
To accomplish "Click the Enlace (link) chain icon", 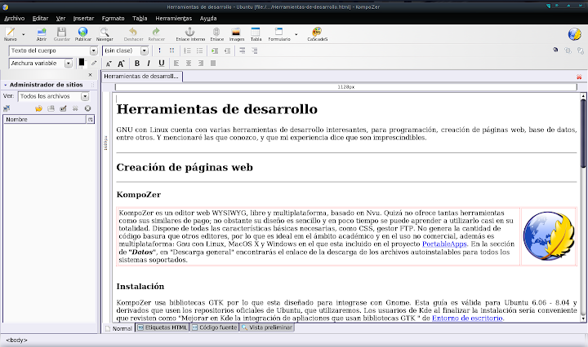I will tap(216, 32).
